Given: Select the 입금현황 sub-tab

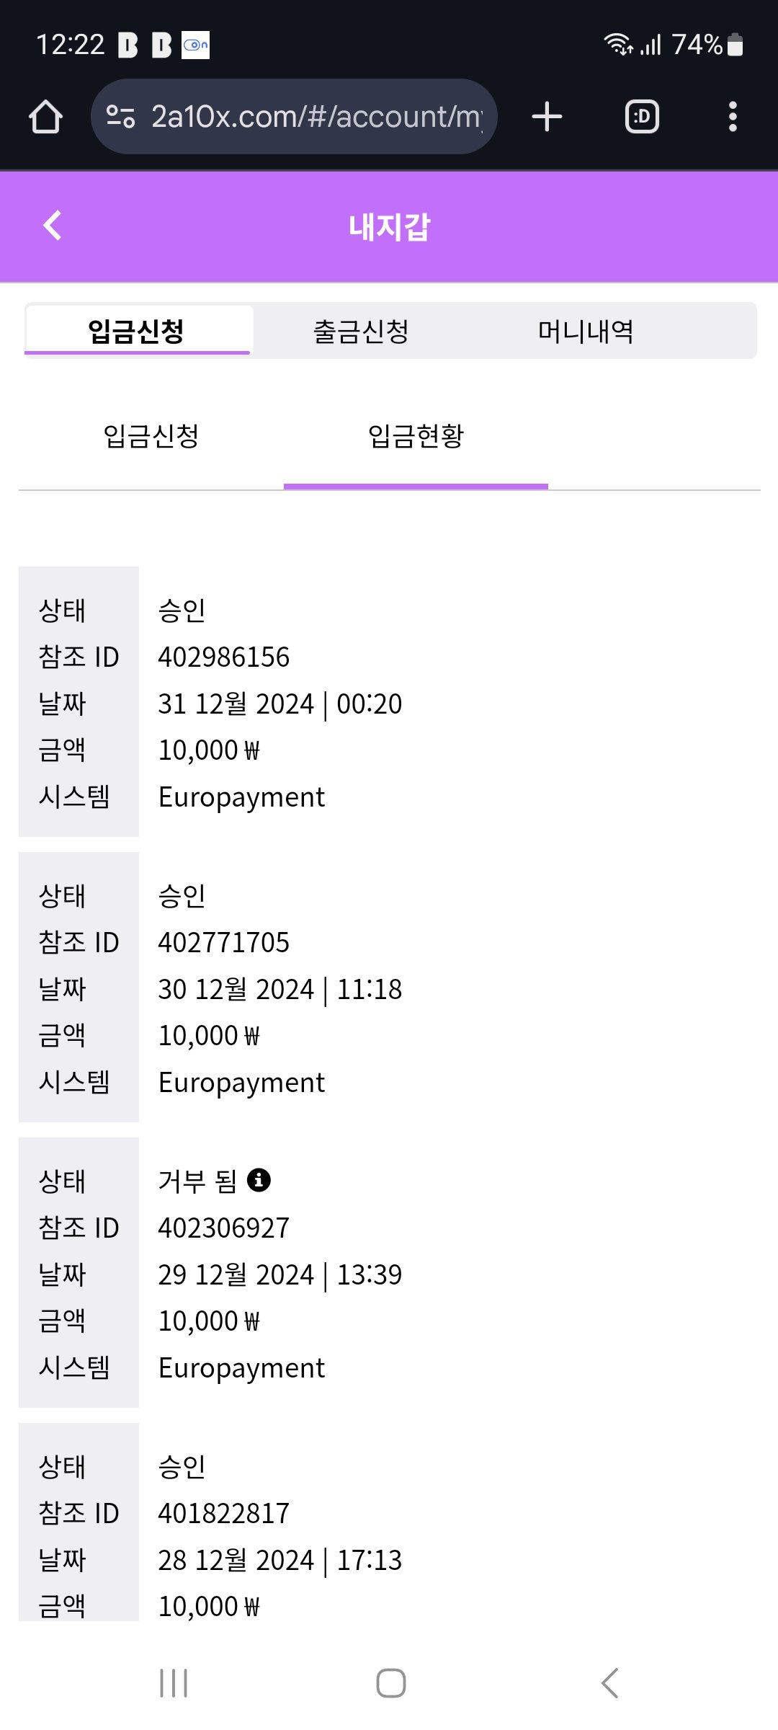Looking at the screenshot, I should pos(416,436).
